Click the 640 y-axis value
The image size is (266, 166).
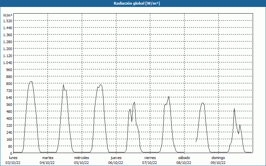click(x=9, y=97)
